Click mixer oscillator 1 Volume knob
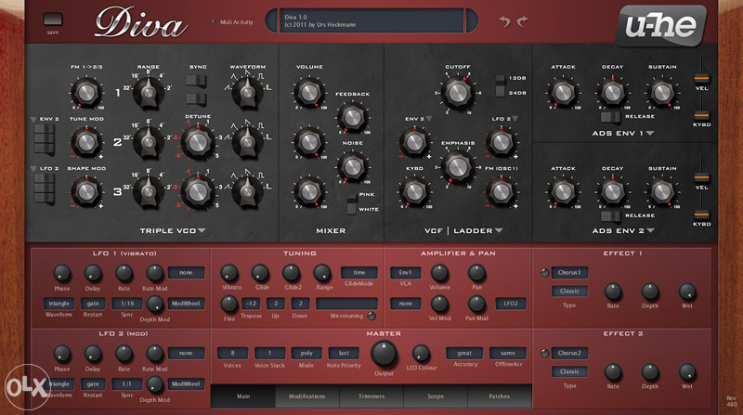Viewport: 743px width, 415px height. 309,93
